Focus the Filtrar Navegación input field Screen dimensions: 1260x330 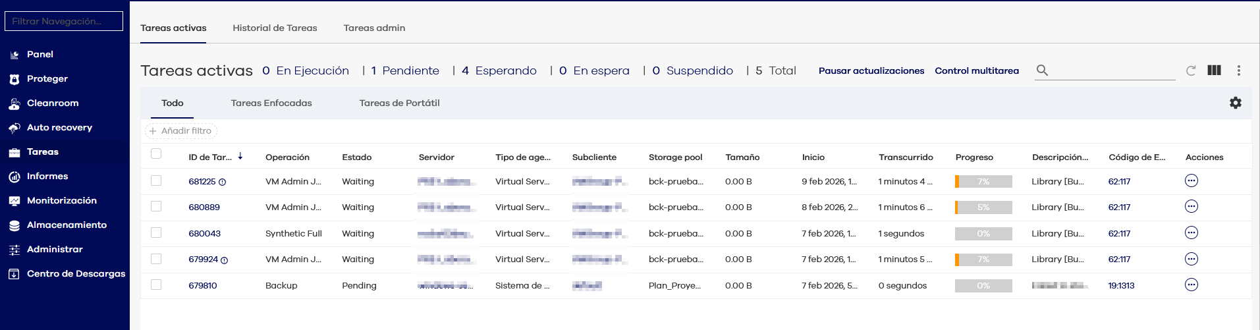64,21
